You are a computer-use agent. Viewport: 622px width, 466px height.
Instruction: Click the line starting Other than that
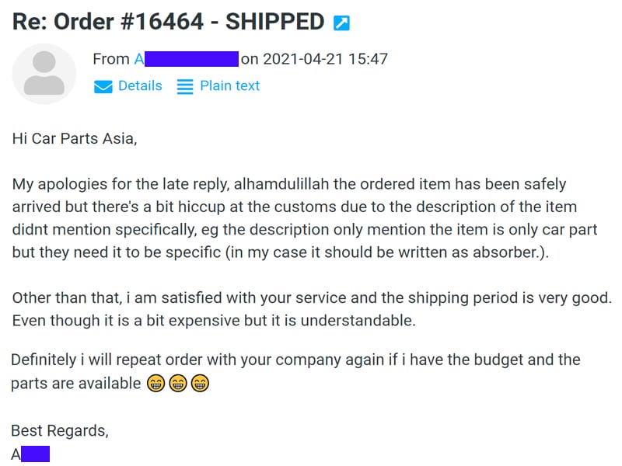pos(312,298)
